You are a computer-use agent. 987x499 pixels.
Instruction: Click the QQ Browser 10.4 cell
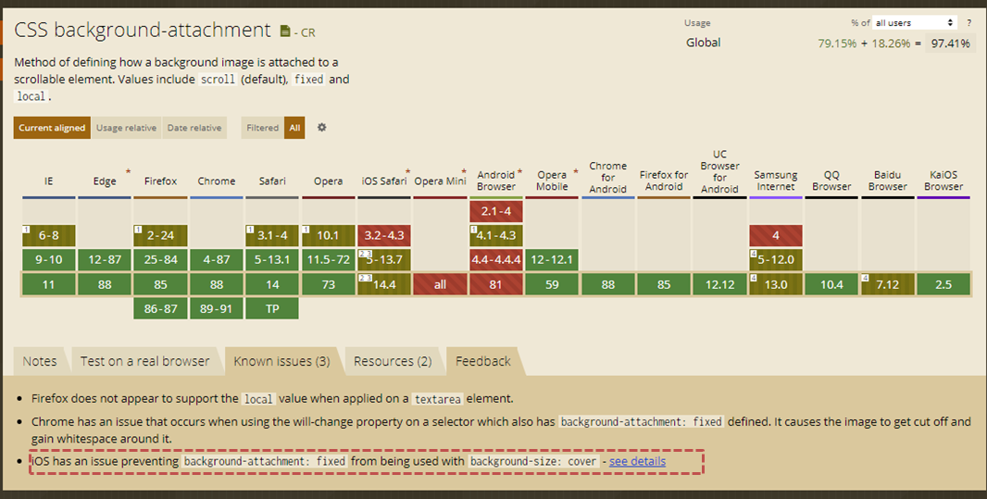[831, 284]
